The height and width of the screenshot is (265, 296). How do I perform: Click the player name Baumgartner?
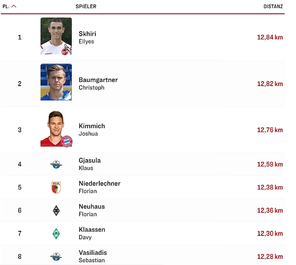(x=98, y=80)
